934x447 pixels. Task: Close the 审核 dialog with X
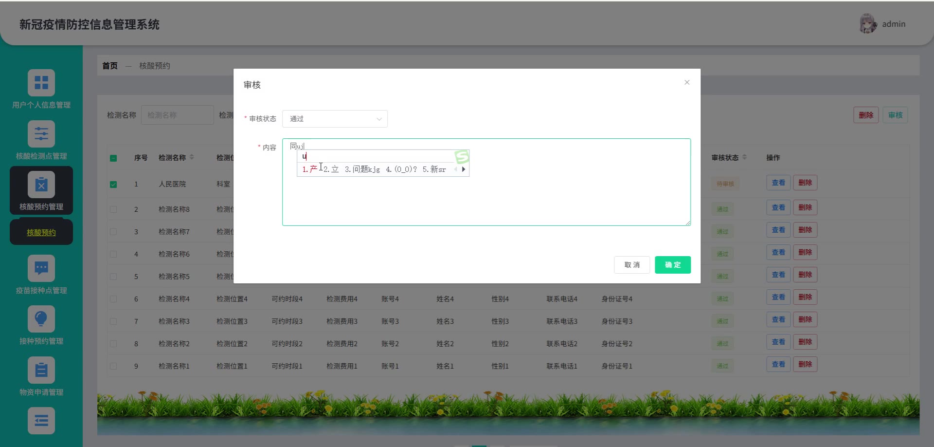click(x=687, y=82)
